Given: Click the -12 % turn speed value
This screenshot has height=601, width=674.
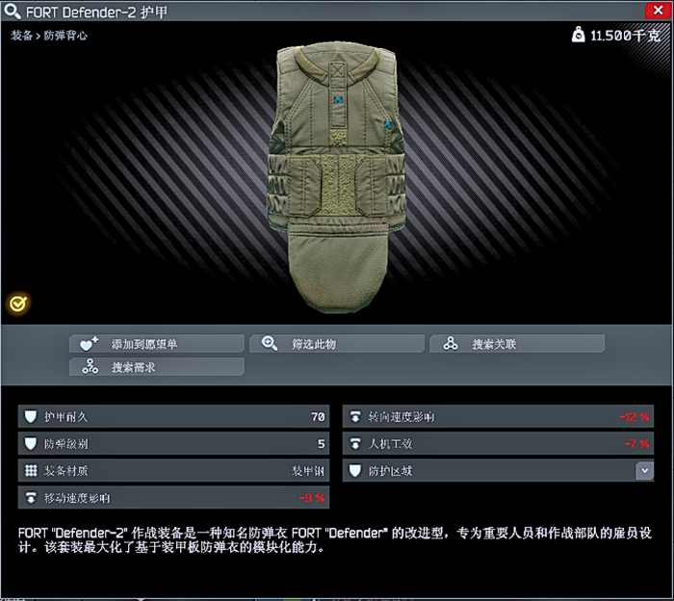Looking at the screenshot, I should tap(635, 417).
